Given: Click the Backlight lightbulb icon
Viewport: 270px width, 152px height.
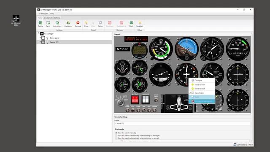Looking at the screenshot, I should (140, 23).
